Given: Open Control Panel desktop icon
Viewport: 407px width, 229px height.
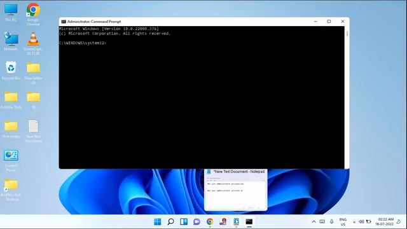Looking at the screenshot, I should (11, 160).
